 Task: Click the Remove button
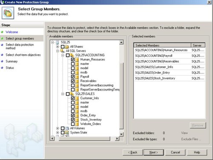(198, 125)
